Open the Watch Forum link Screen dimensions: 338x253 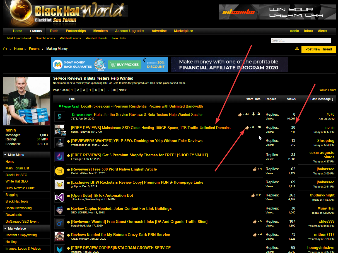coord(328,90)
